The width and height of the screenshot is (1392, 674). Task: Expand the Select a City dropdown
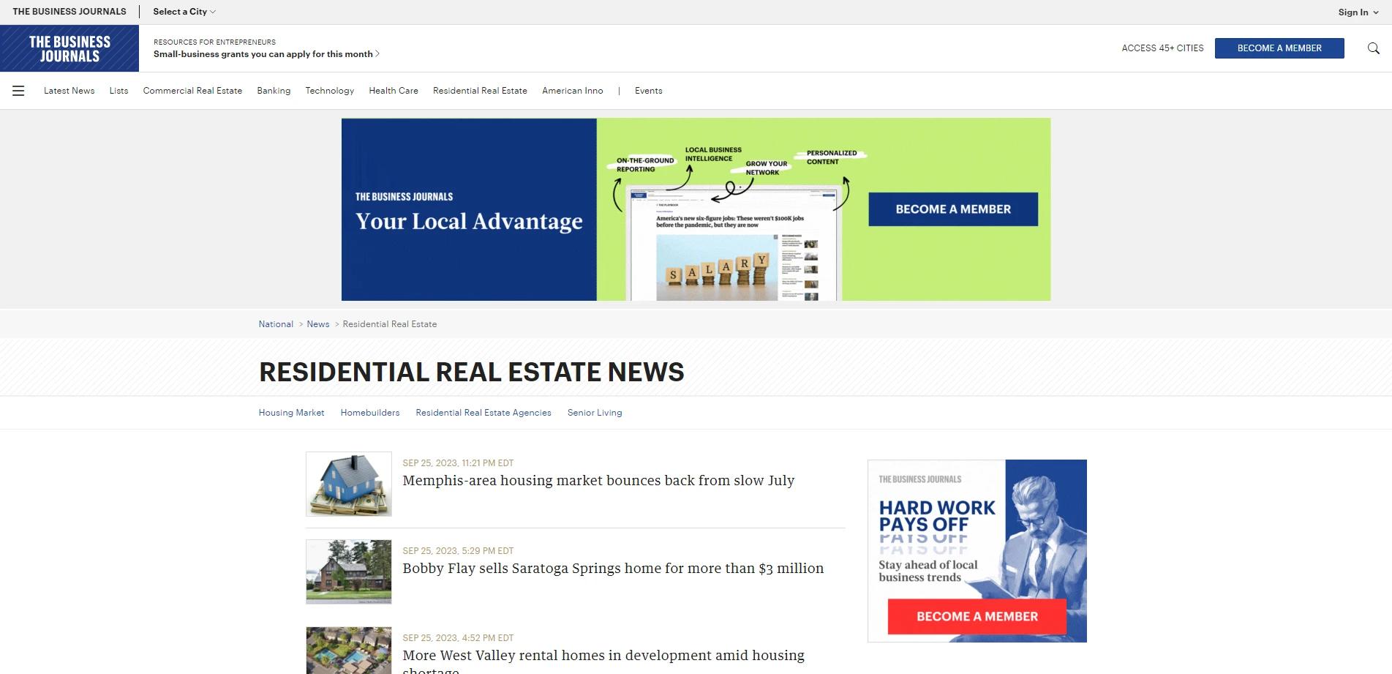(x=184, y=12)
